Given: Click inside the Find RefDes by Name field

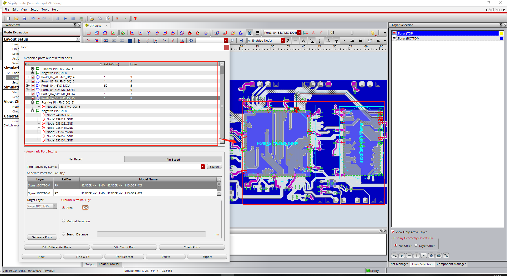Looking at the screenshot, I should point(129,166).
